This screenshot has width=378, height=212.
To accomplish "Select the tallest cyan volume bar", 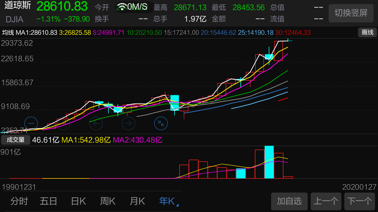I will [x=269, y=162].
